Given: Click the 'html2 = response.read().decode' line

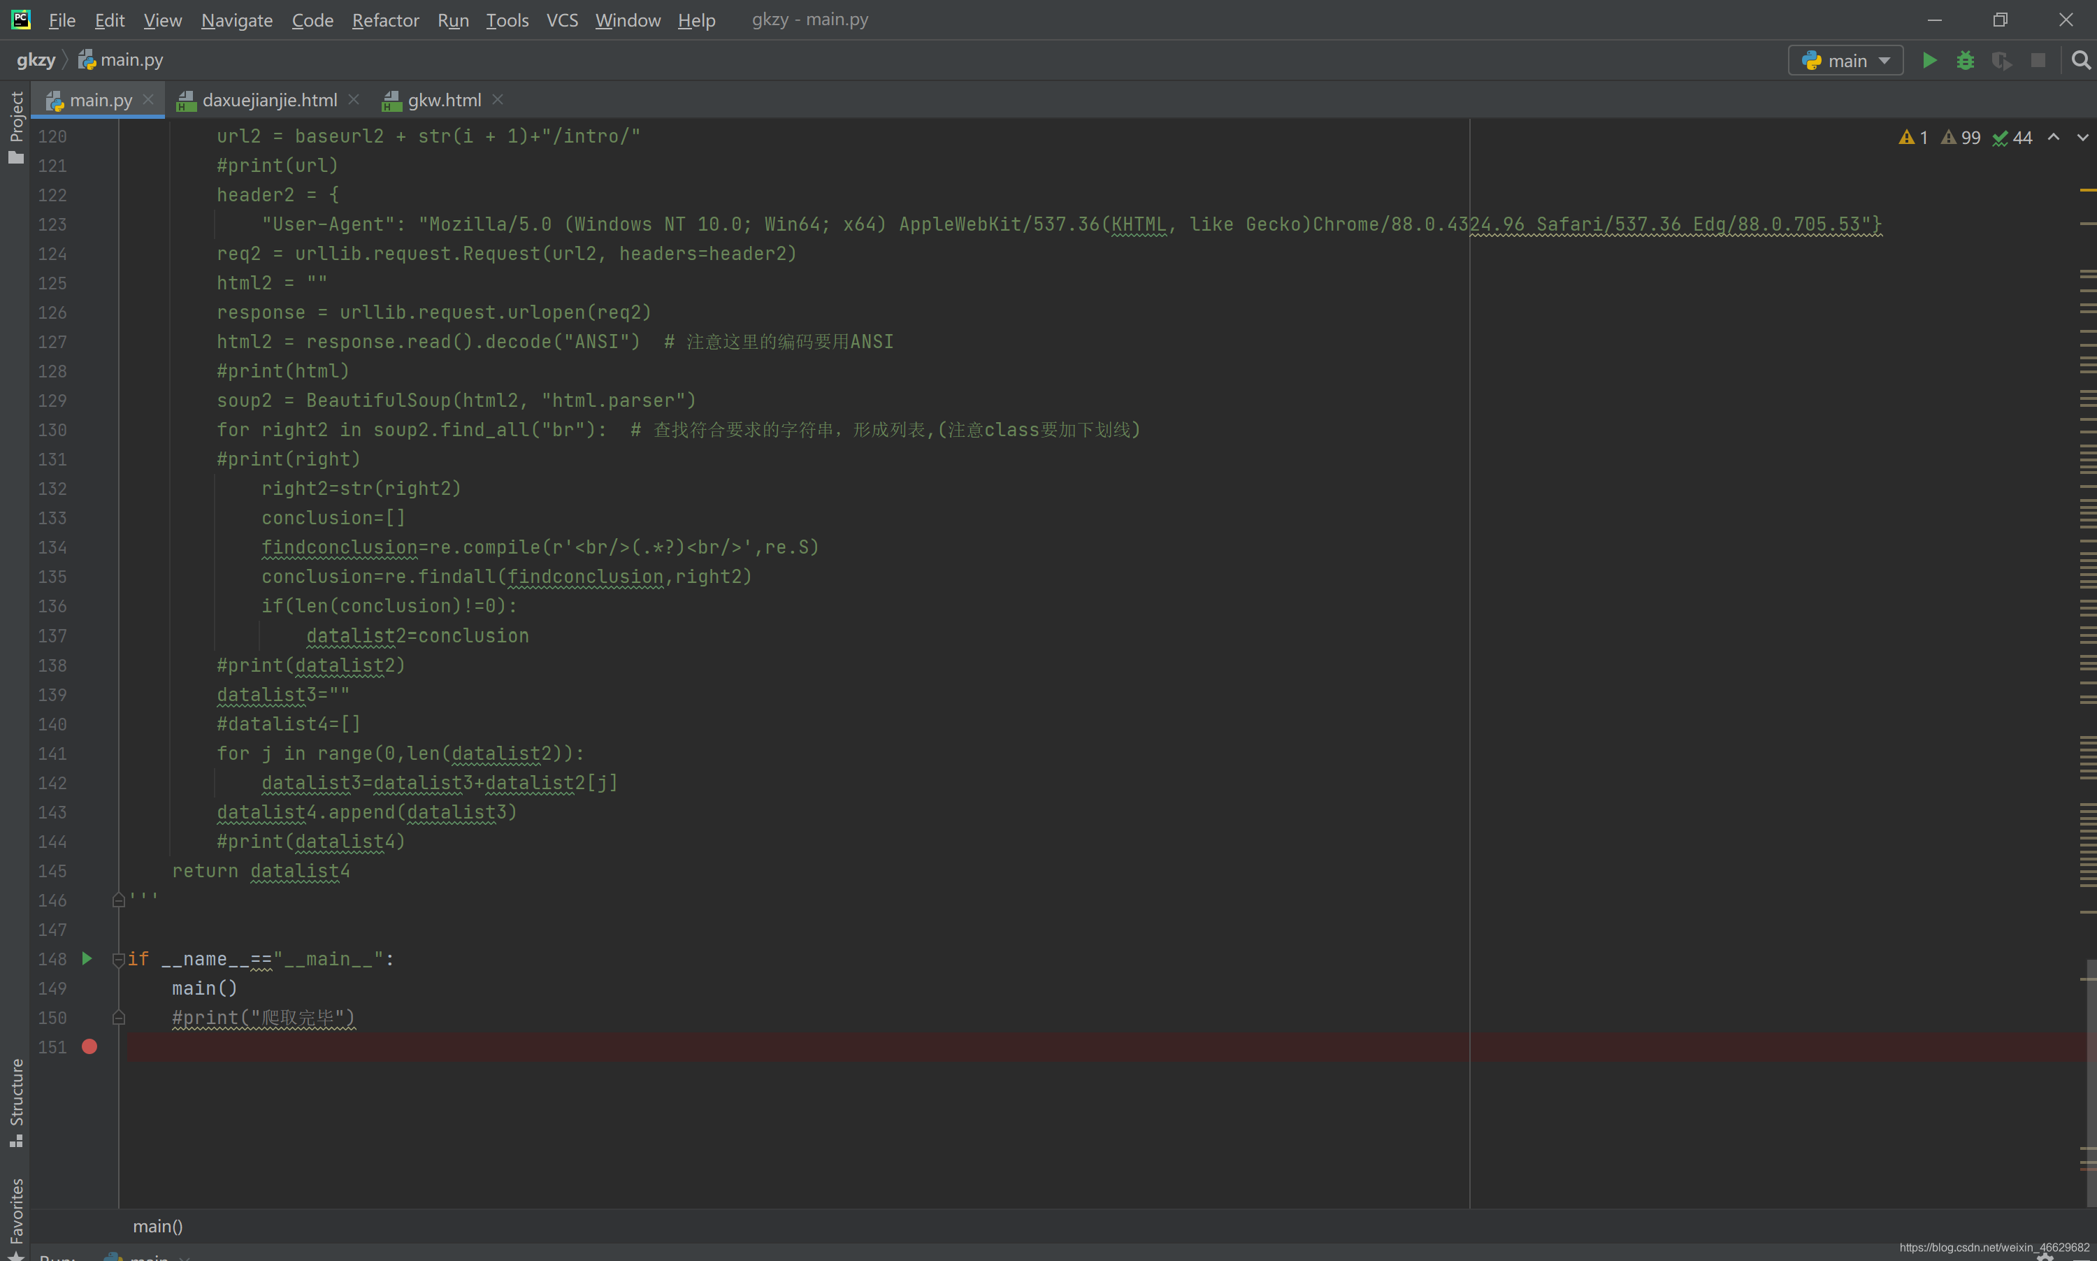Looking at the screenshot, I should 428,342.
